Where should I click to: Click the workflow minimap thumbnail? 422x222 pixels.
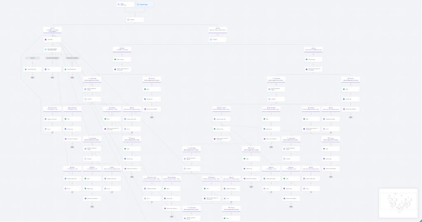click(x=399, y=203)
